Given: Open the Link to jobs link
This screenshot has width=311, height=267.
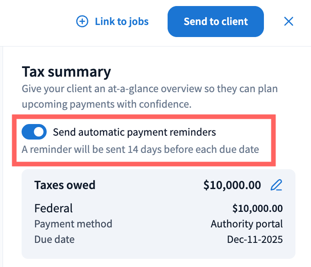Looking at the screenshot, I should [121, 22].
